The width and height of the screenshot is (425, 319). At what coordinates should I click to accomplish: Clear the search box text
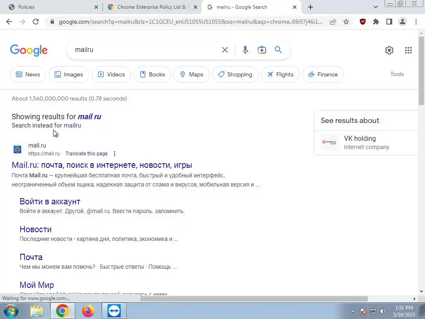click(225, 50)
